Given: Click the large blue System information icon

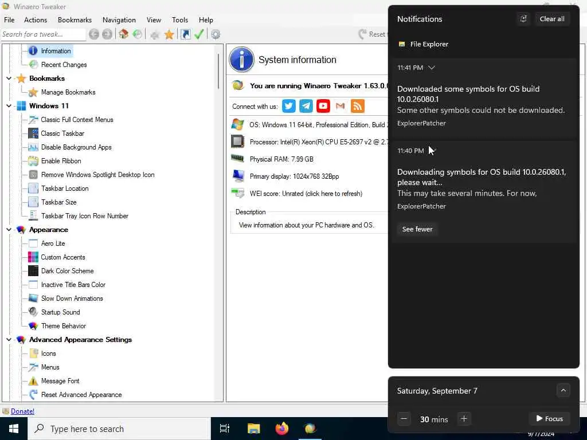Looking at the screenshot, I should tap(241, 60).
